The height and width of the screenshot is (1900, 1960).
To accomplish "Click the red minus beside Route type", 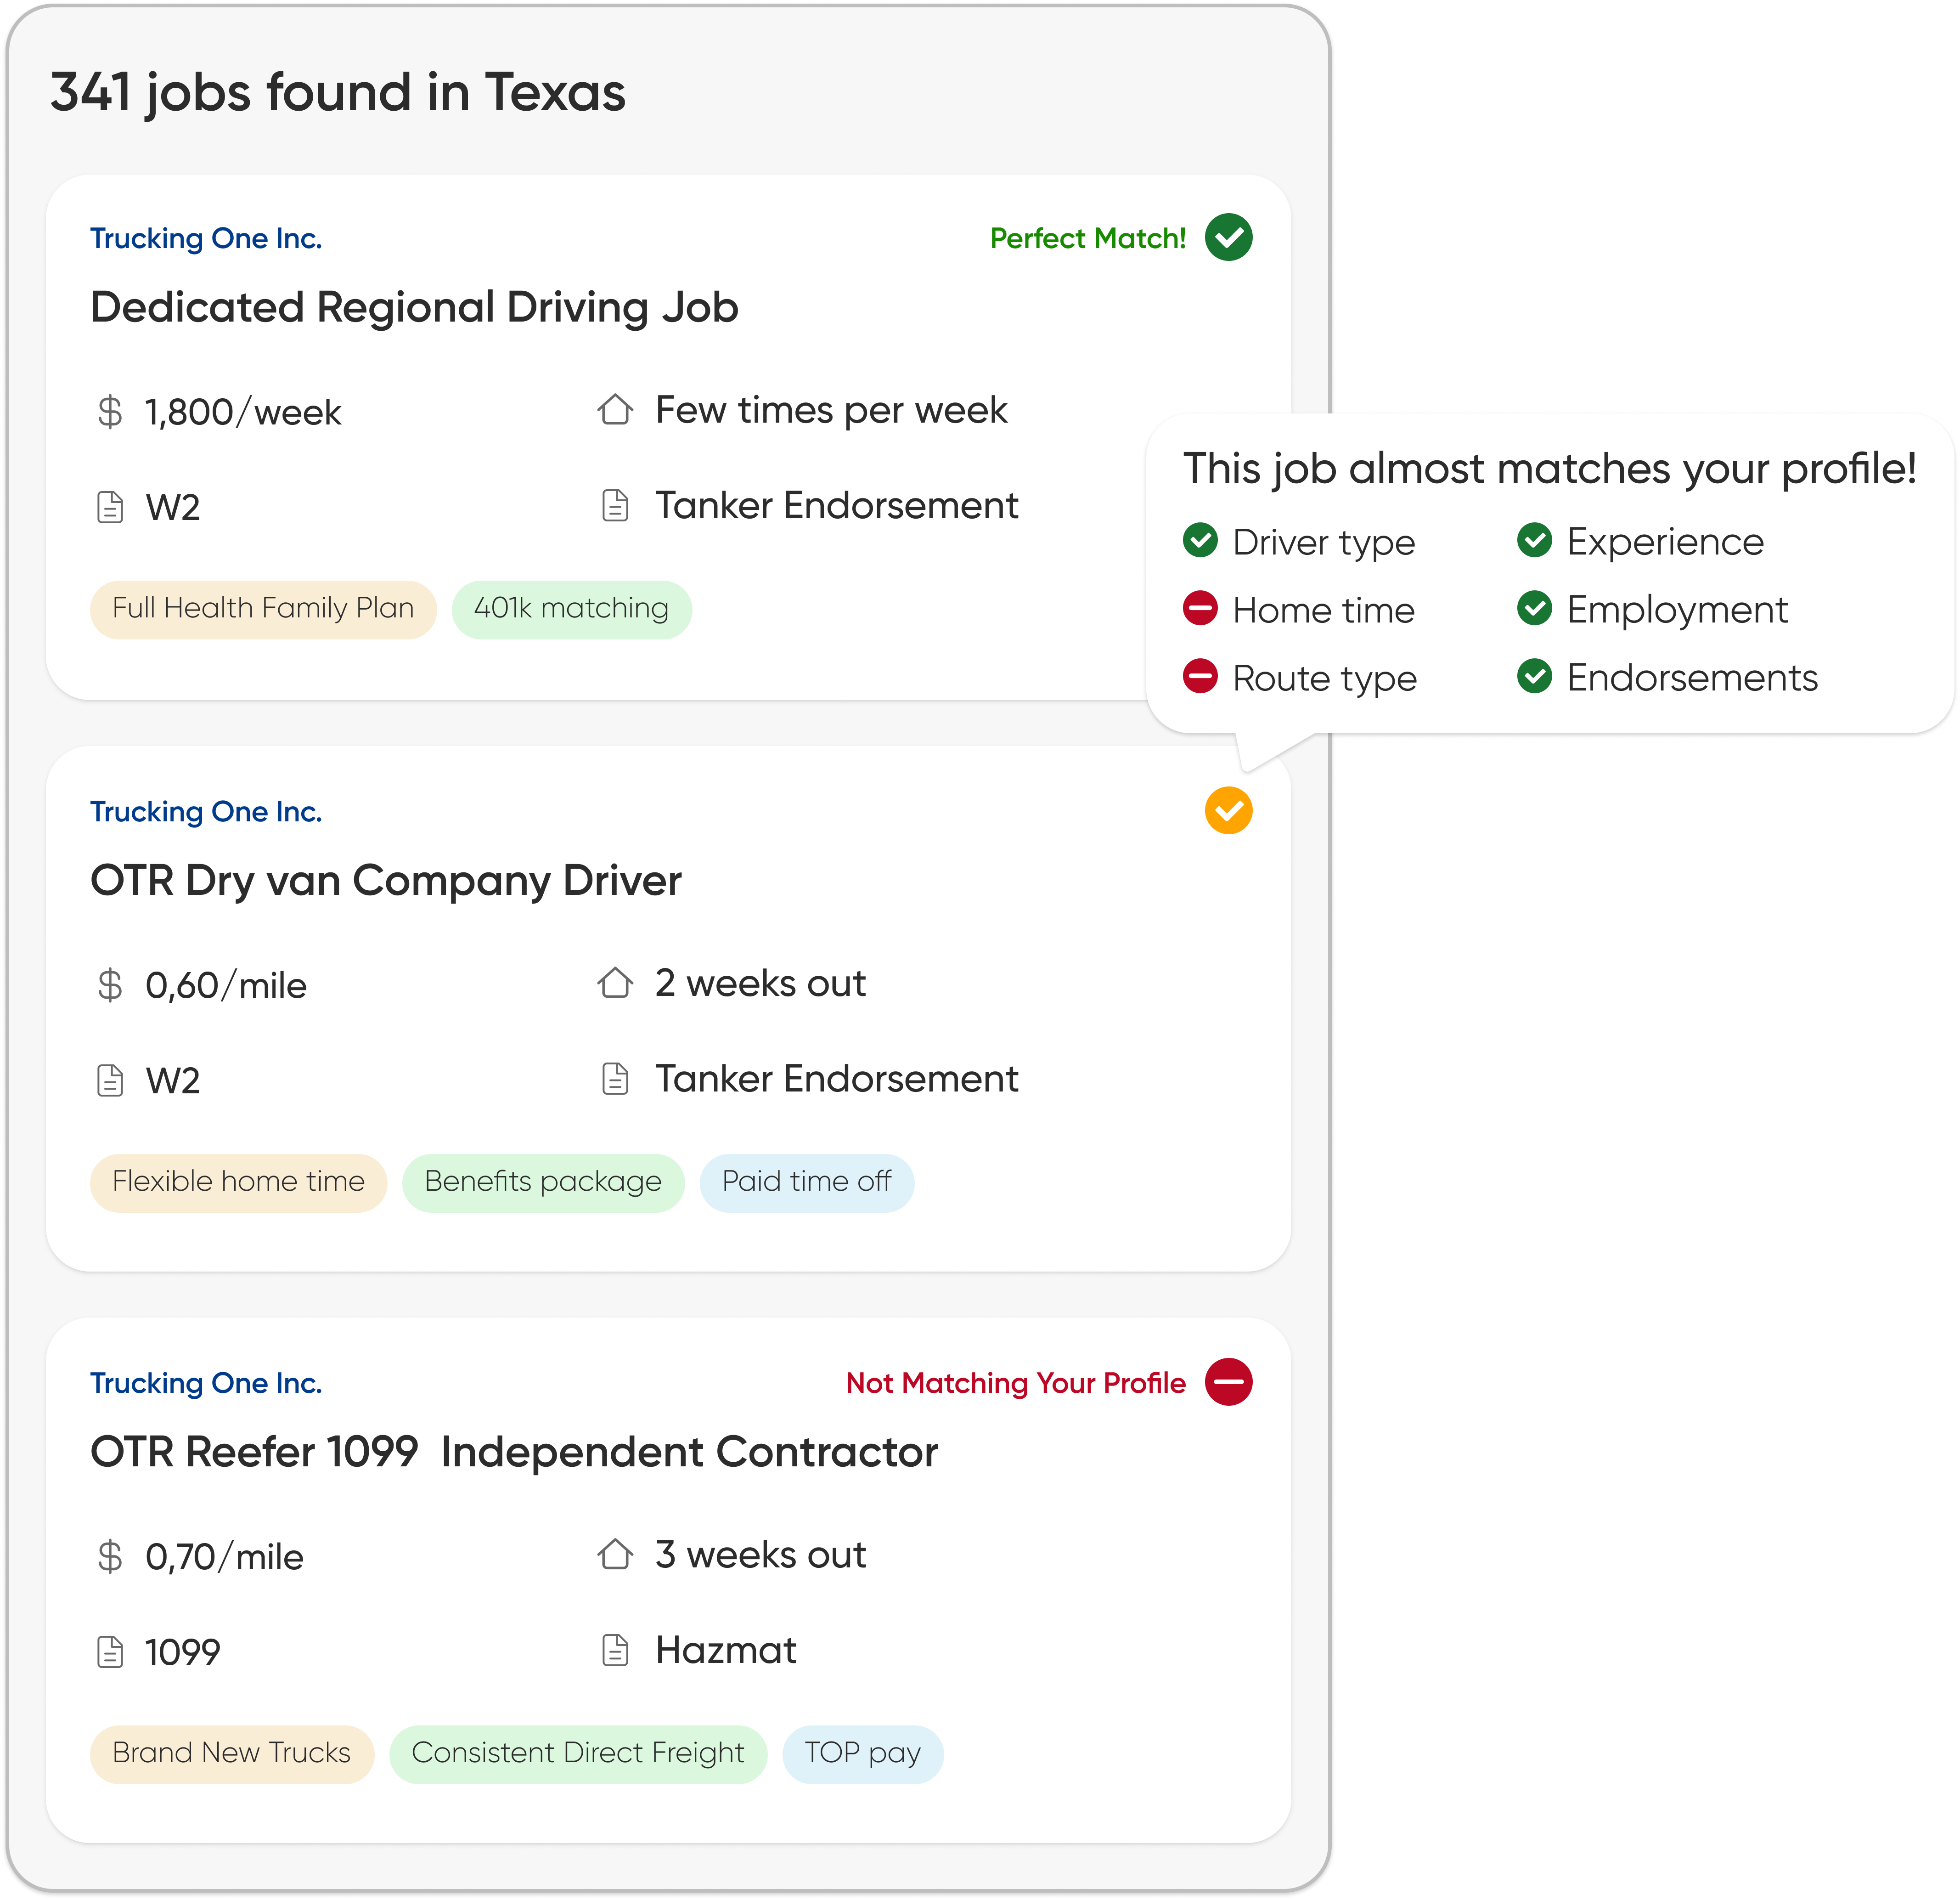I will tap(1200, 676).
